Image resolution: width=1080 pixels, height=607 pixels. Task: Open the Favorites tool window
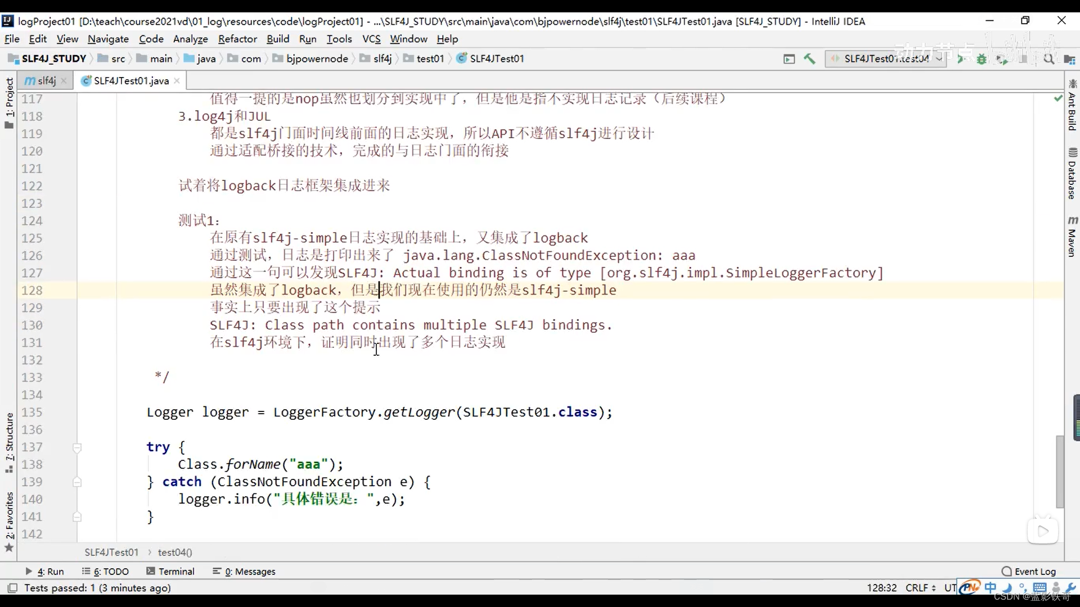[9, 522]
